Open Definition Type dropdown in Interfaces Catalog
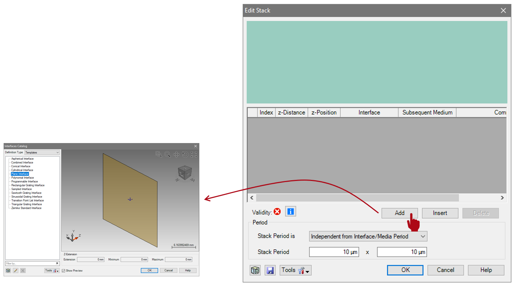 (x=42, y=152)
